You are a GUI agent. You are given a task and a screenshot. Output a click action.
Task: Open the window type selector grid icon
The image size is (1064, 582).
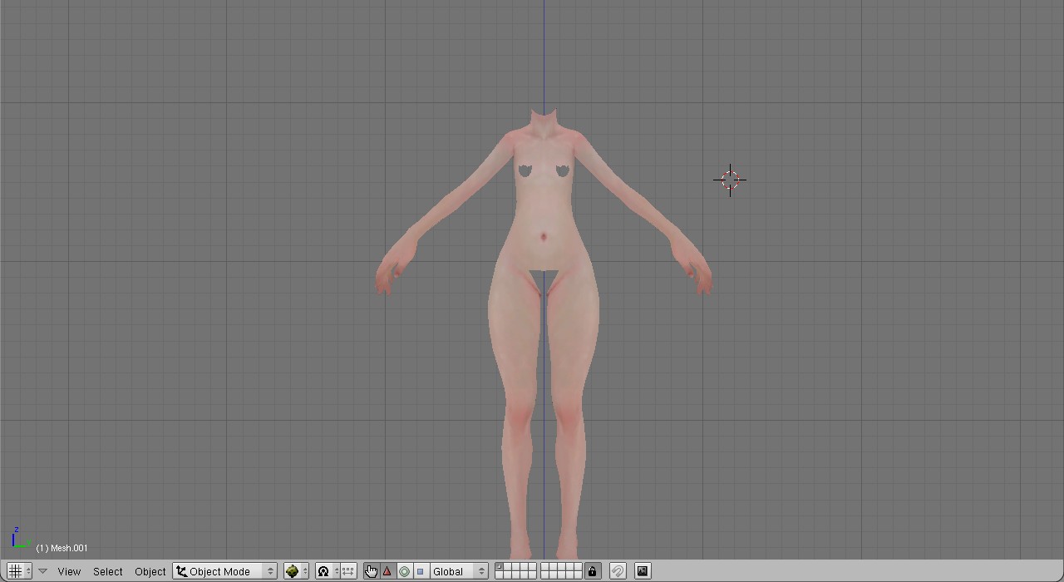pyautogui.click(x=16, y=571)
